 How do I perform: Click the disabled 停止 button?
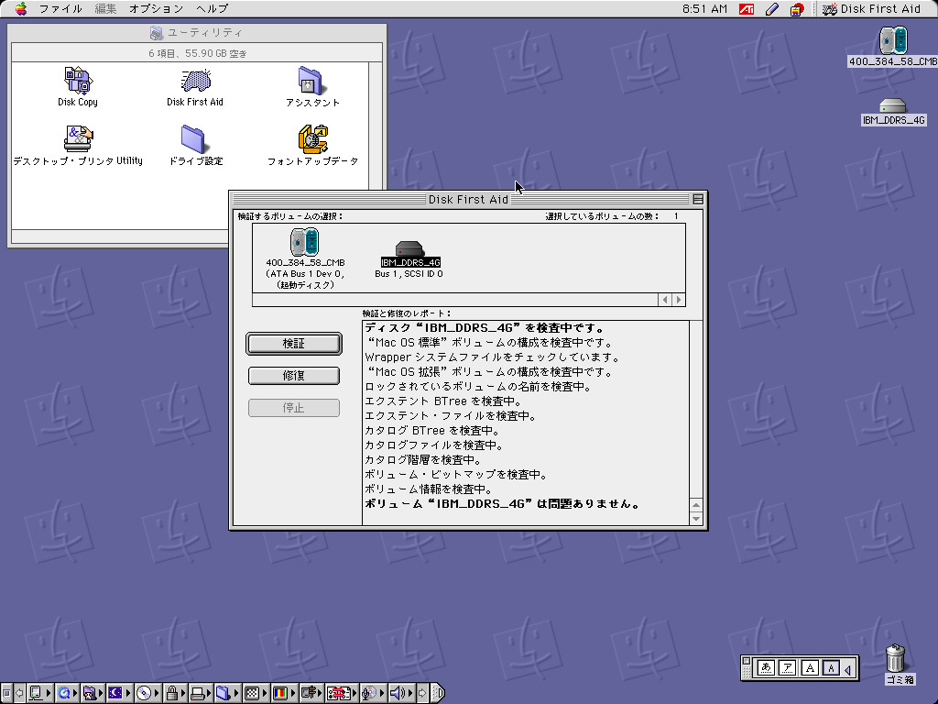(x=294, y=408)
